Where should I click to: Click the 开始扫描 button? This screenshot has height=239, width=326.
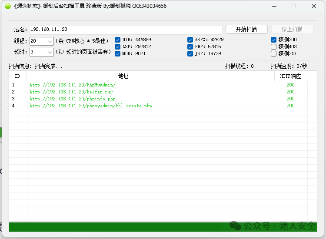pos(246,29)
